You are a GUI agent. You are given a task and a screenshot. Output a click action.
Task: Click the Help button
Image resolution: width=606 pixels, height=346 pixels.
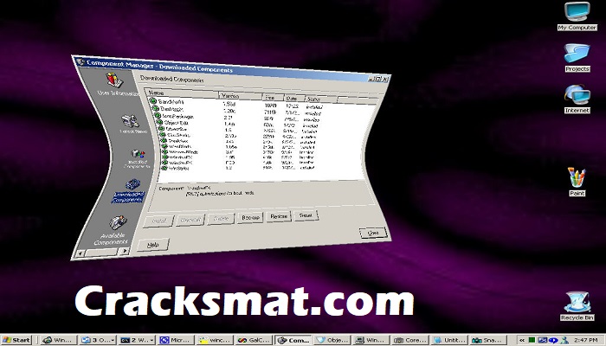(x=153, y=245)
